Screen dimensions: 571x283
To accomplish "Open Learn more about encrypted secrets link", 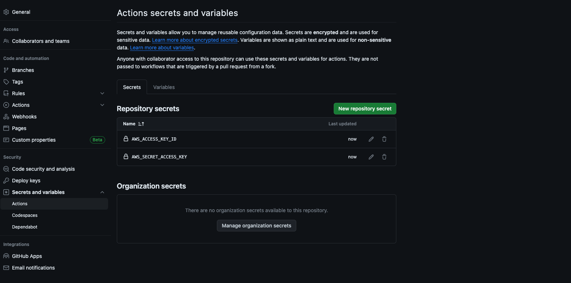I will pos(194,40).
